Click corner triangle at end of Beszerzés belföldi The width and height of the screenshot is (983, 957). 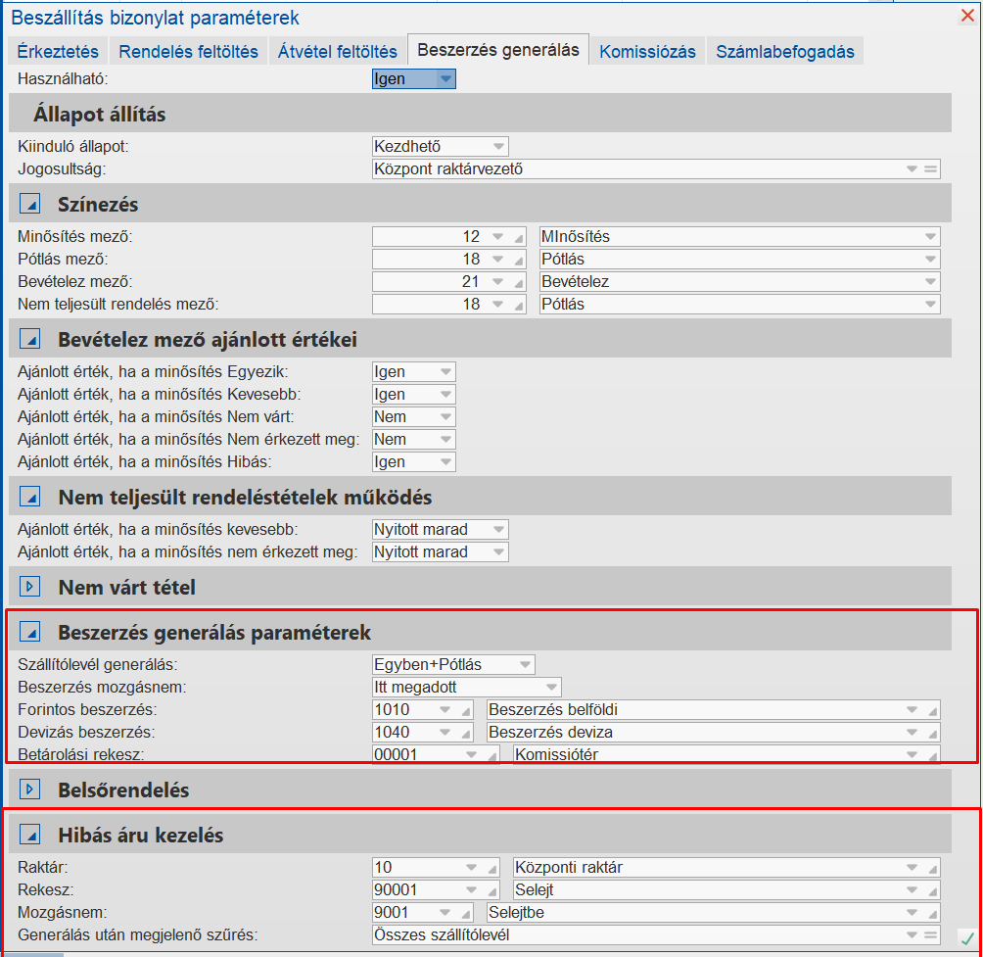(x=933, y=711)
